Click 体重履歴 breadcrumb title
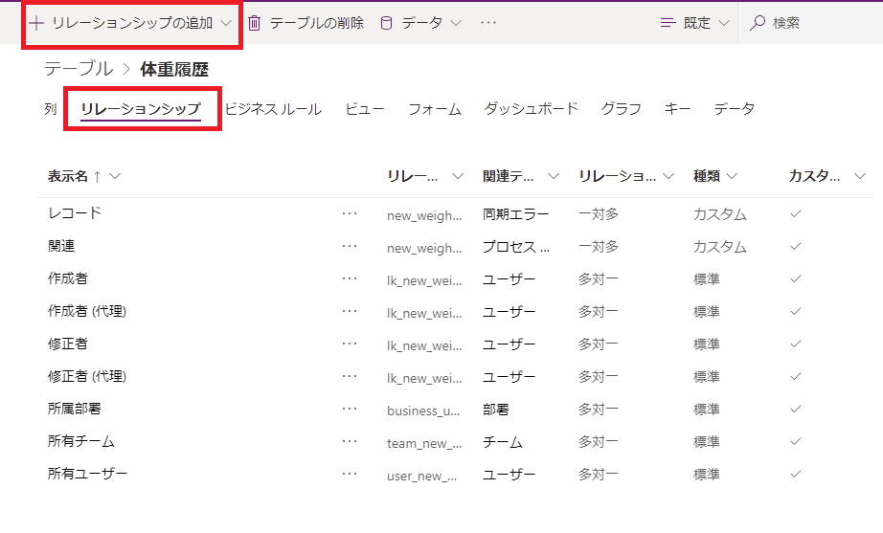The image size is (883, 533). [x=174, y=69]
